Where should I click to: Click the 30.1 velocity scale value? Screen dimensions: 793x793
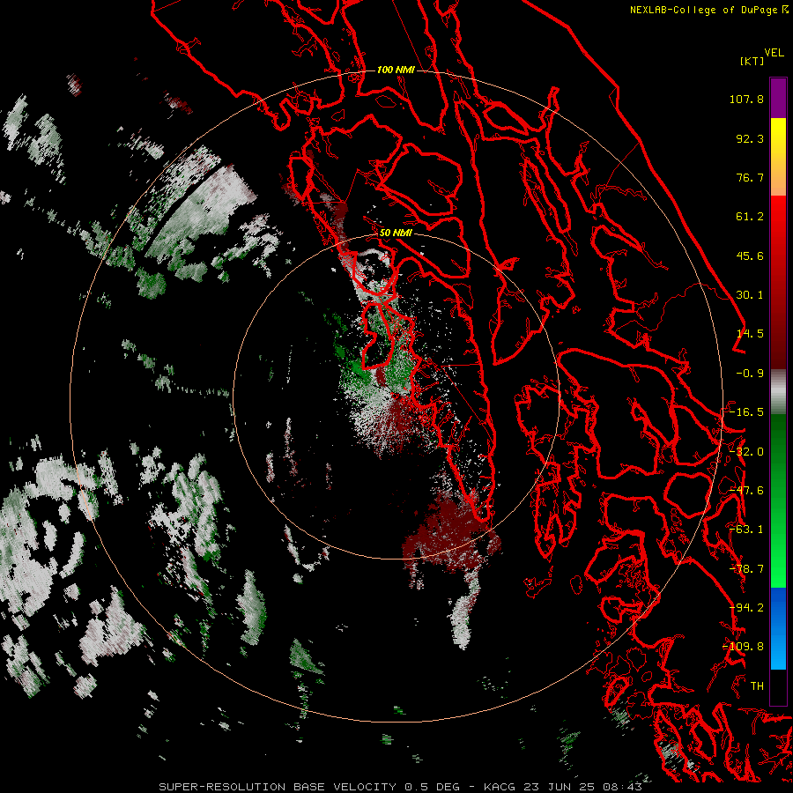(750, 295)
